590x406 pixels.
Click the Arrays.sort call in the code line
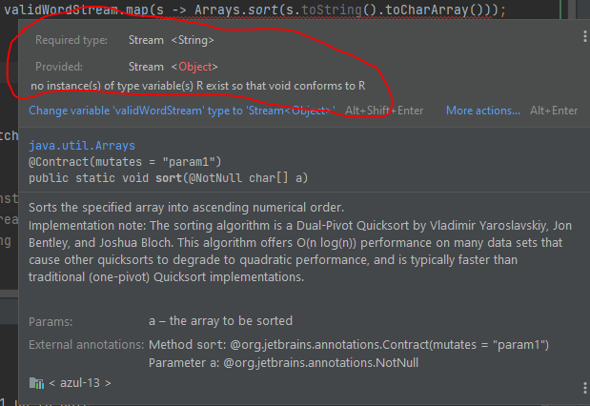click(x=236, y=10)
